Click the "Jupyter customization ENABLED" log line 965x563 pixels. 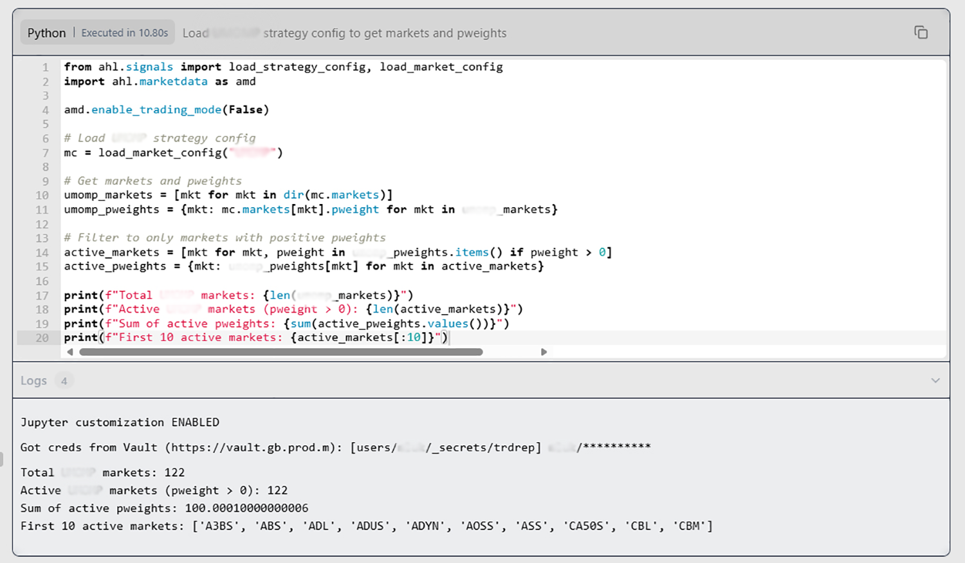[x=120, y=422]
